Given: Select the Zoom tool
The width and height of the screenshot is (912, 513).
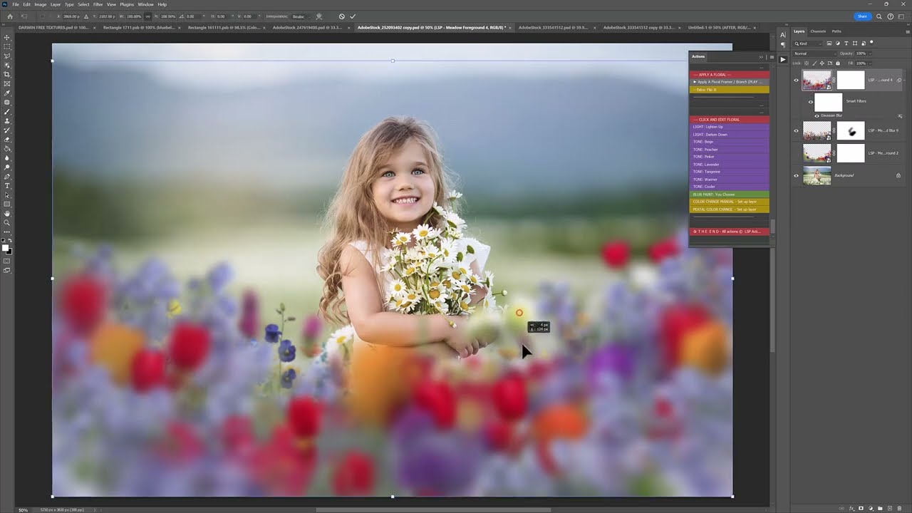Looking at the screenshot, I should (x=7, y=223).
